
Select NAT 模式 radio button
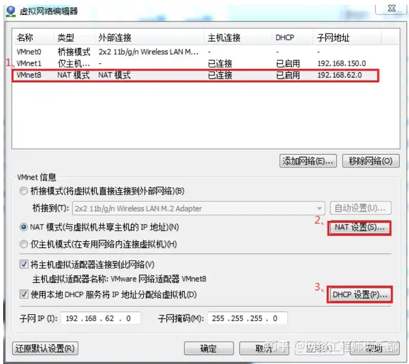(x=23, y=227)
